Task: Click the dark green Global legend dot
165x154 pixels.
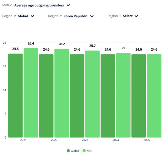Action: [68, 151]
